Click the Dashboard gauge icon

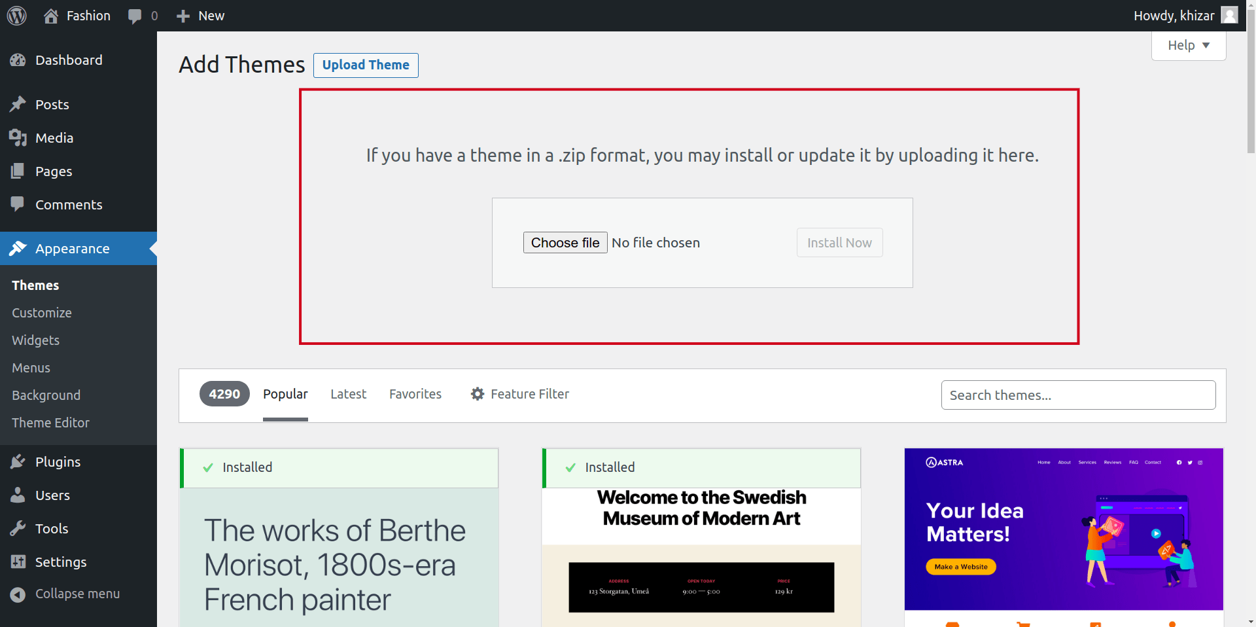pyautogui.click(x=18, y=60)
